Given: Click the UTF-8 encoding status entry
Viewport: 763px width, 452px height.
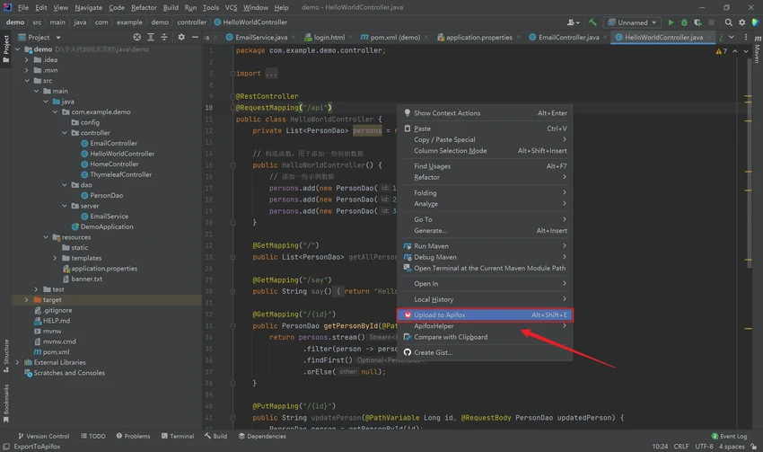Looking at the screenshot, I should click(704, 446).
